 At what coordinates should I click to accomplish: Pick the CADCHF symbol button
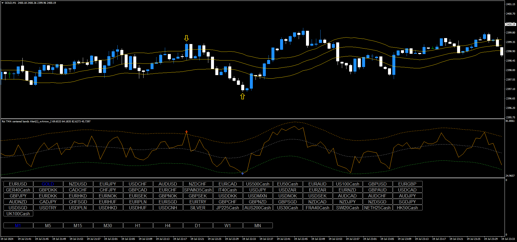[78, 190]
